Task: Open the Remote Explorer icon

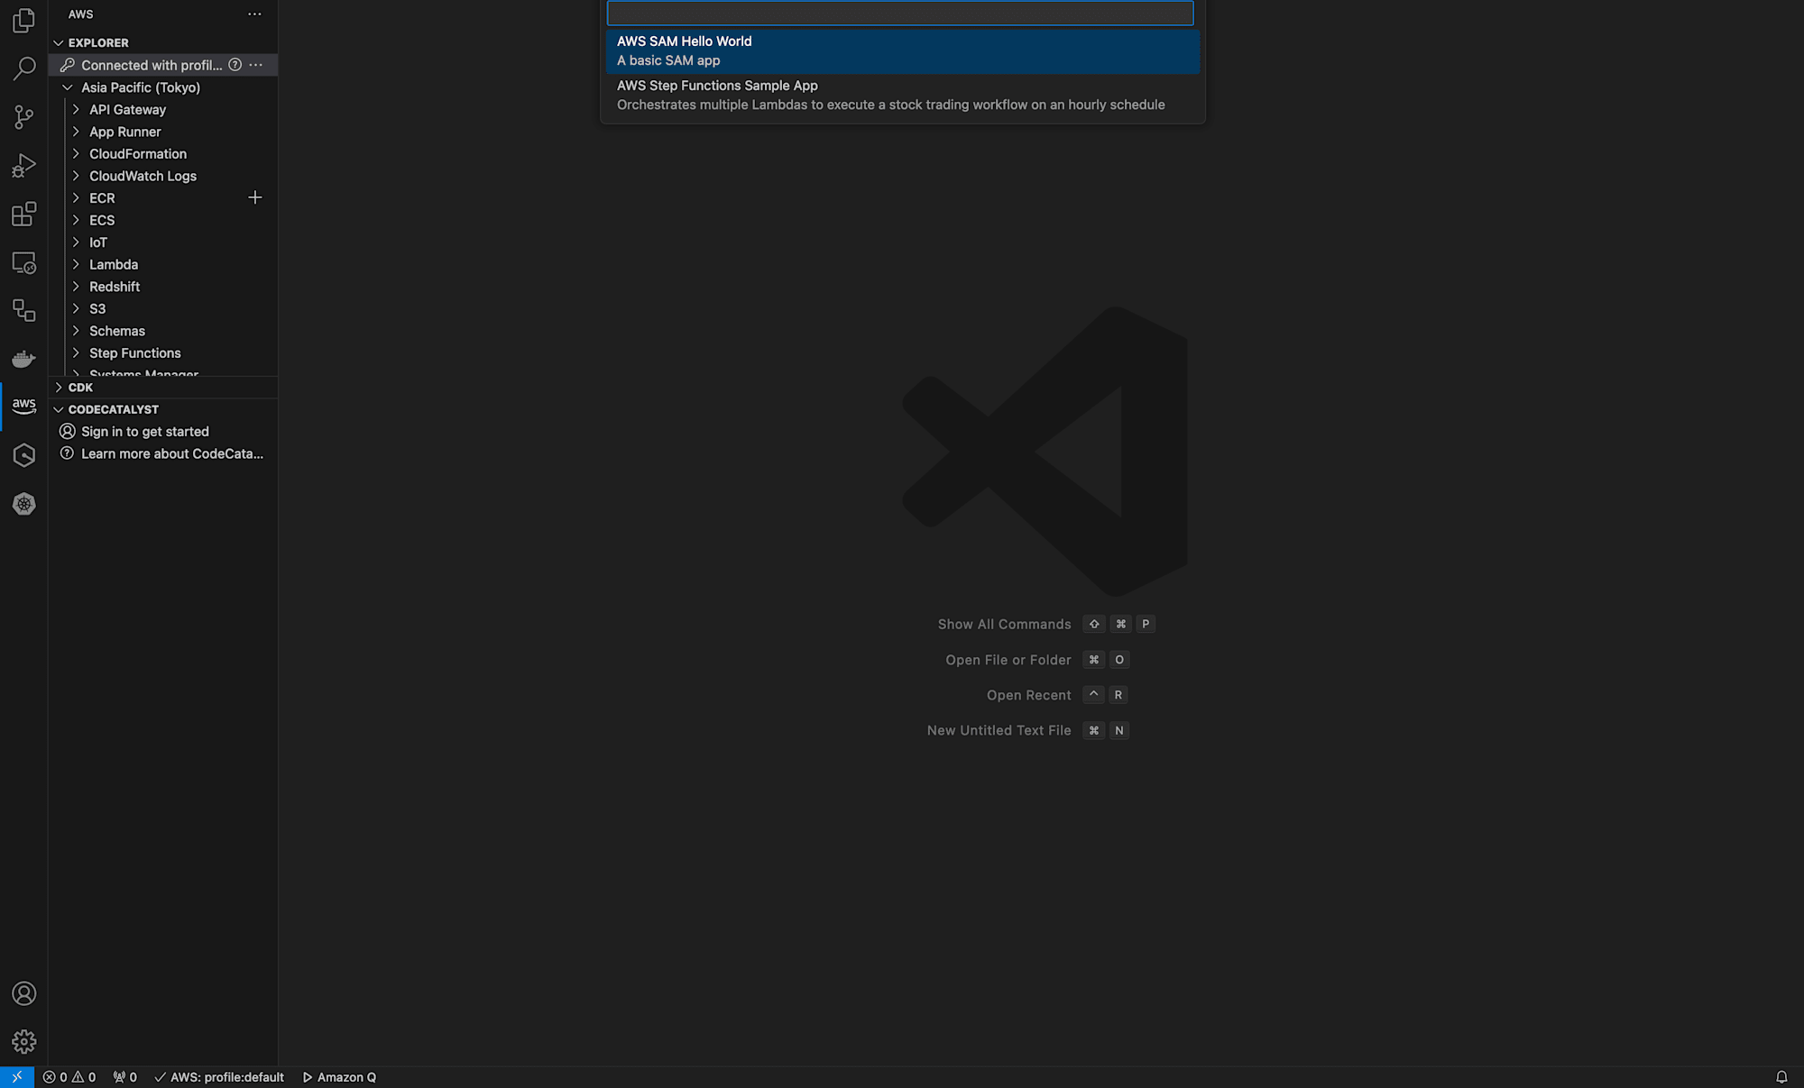Action: click(x=24, y=263)
